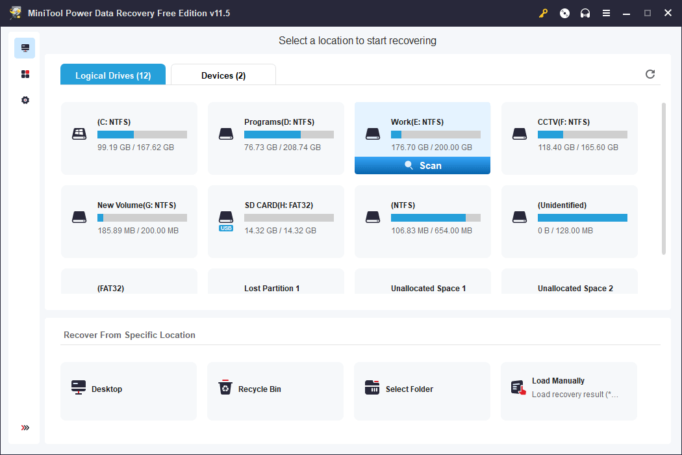Screen dimensions: 682x455
Task: Open the hamburger menu
Action: point(606,13)
